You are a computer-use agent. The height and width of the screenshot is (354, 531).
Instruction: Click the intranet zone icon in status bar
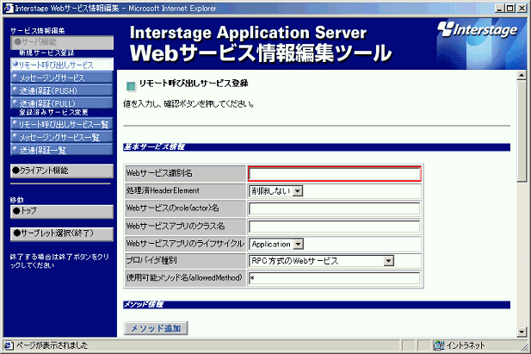[439, 345]
